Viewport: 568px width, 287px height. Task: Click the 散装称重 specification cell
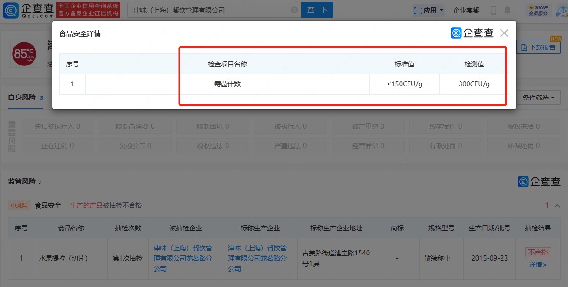pyautogui.click(x=441, y=258)
